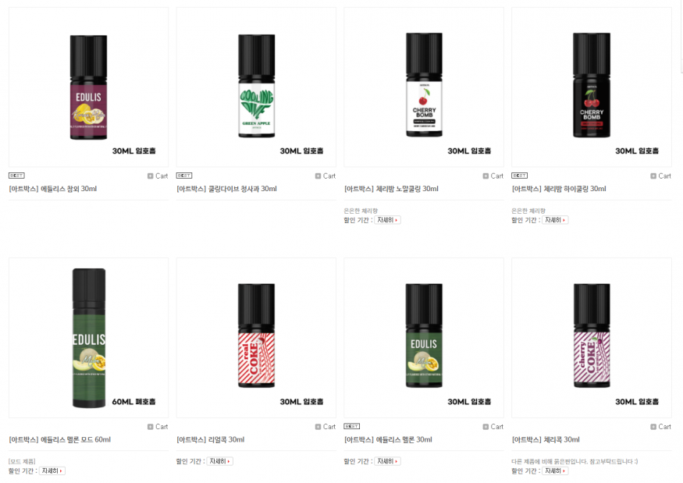Open the 에듈리스 참외 30ml product title link

click(53, 189)
